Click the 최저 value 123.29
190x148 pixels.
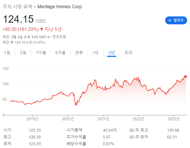point(35,144)
